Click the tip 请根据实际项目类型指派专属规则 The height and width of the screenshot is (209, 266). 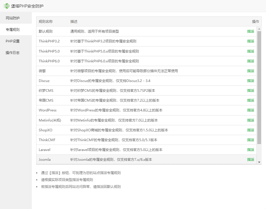[67, 180]
